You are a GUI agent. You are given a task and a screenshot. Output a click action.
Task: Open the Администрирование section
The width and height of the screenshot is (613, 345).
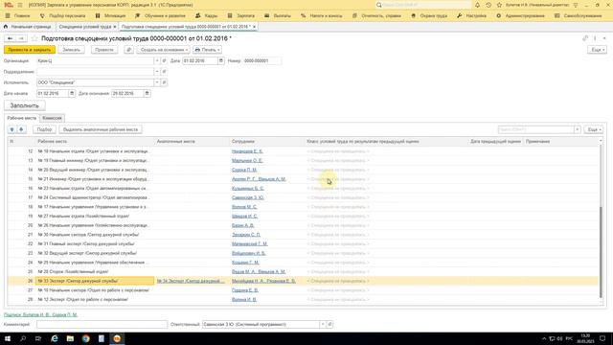[x=520, y=15]
